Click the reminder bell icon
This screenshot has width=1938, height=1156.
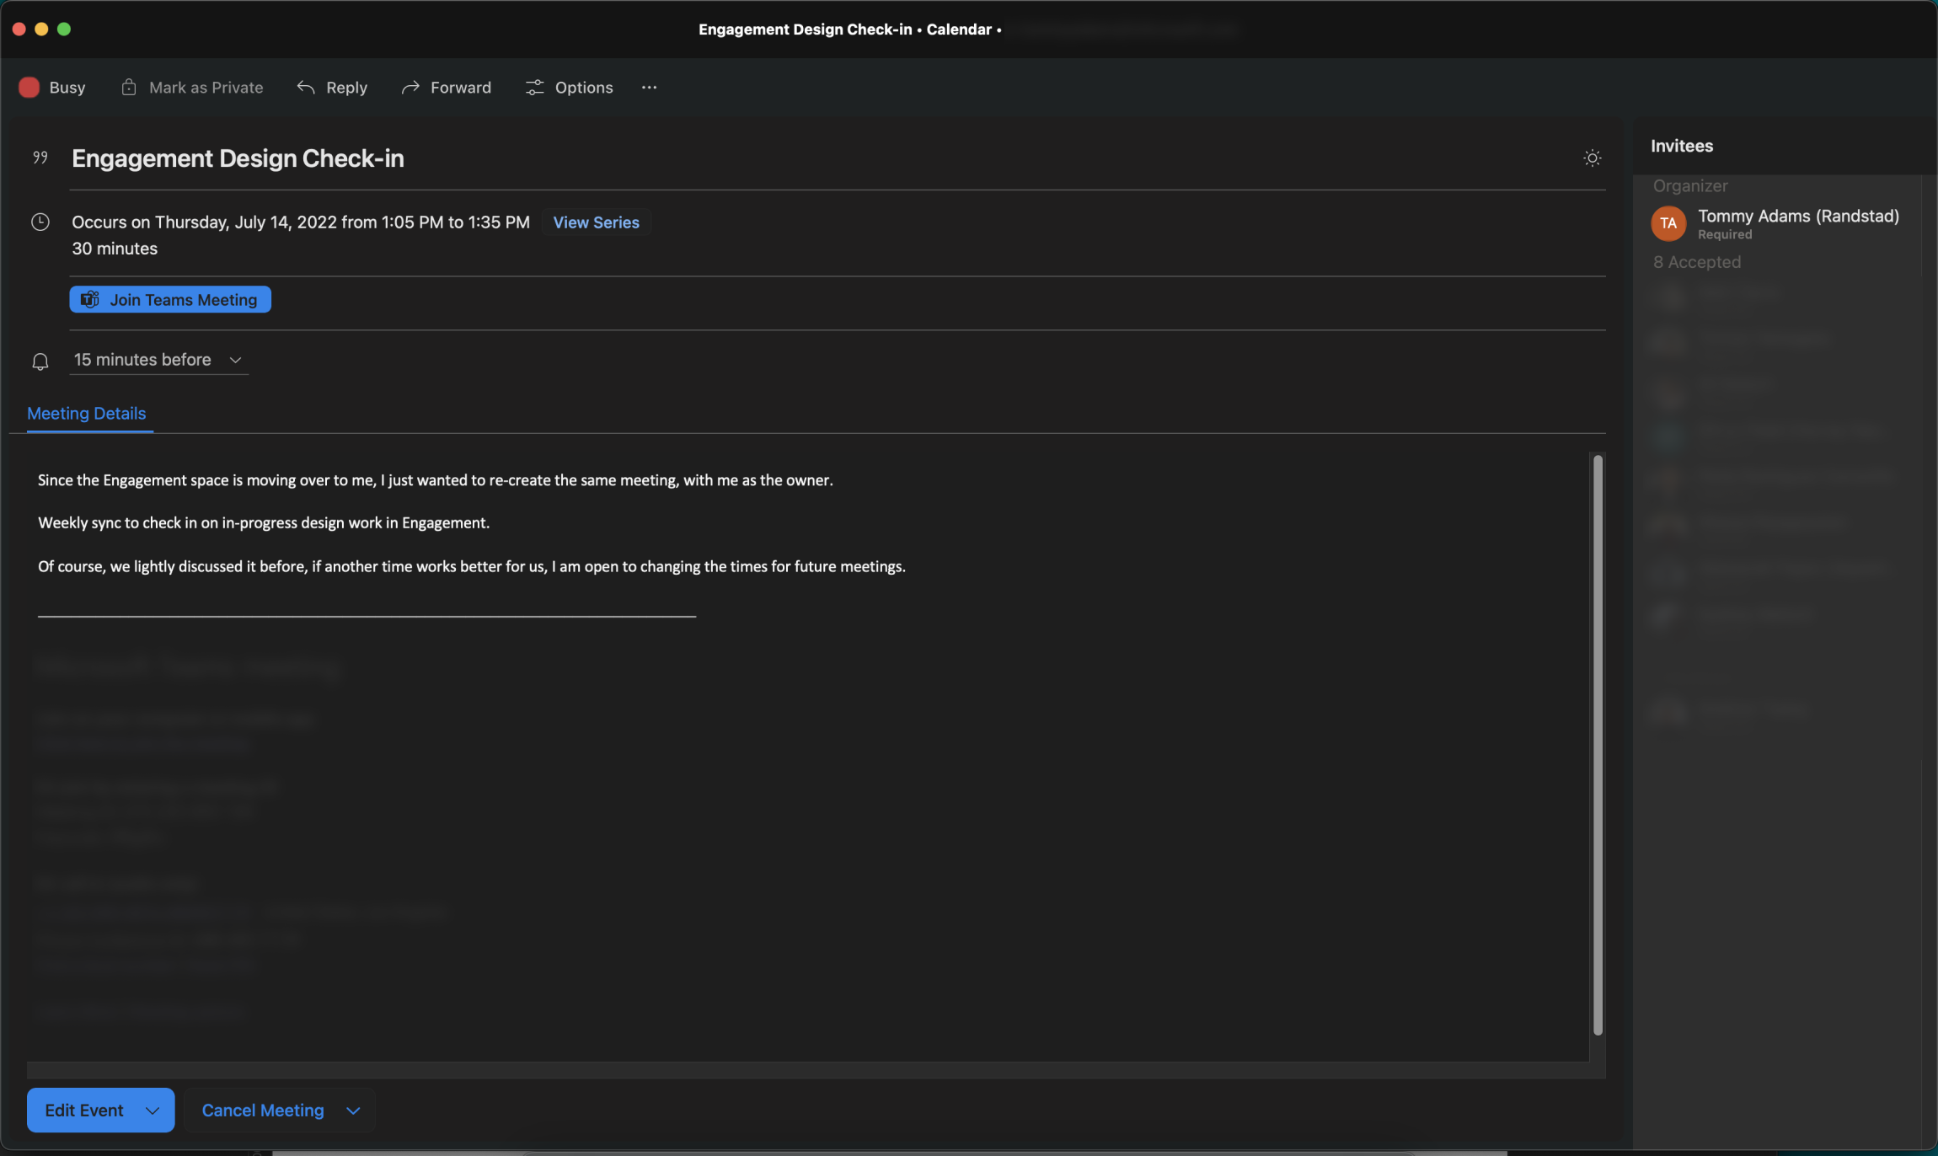coord(40,361)
